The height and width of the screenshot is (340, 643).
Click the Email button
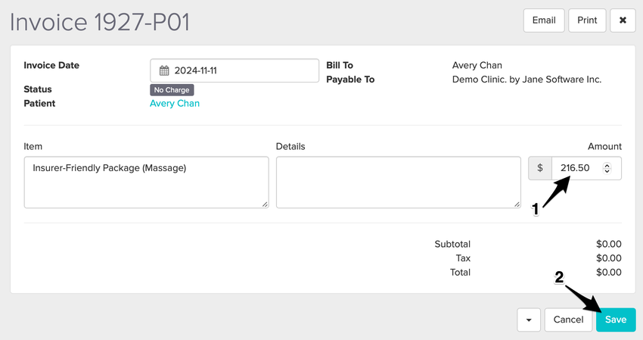click(544, 20)
